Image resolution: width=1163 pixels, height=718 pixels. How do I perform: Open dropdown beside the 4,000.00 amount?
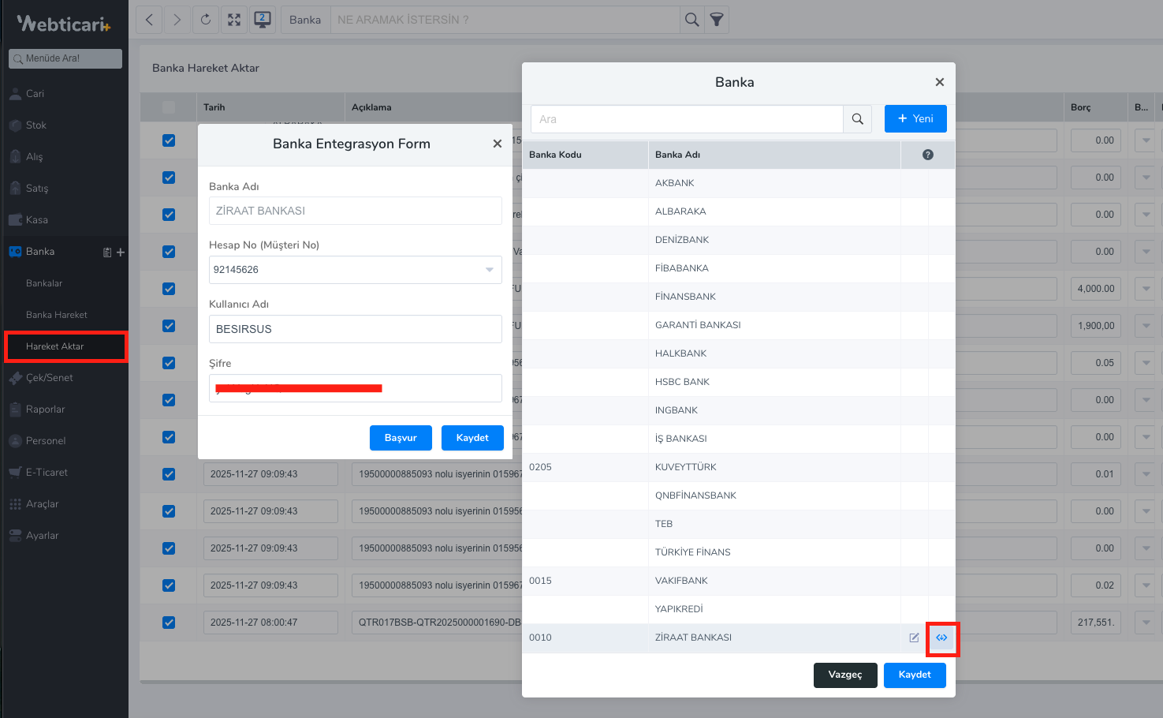tap(1146, 289)
